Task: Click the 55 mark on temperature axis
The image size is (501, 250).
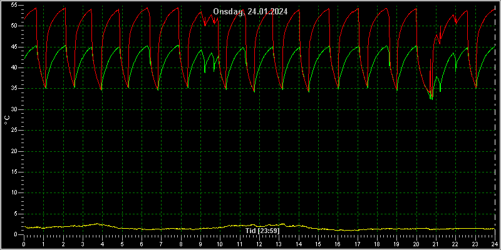Action: click(13, 6)
